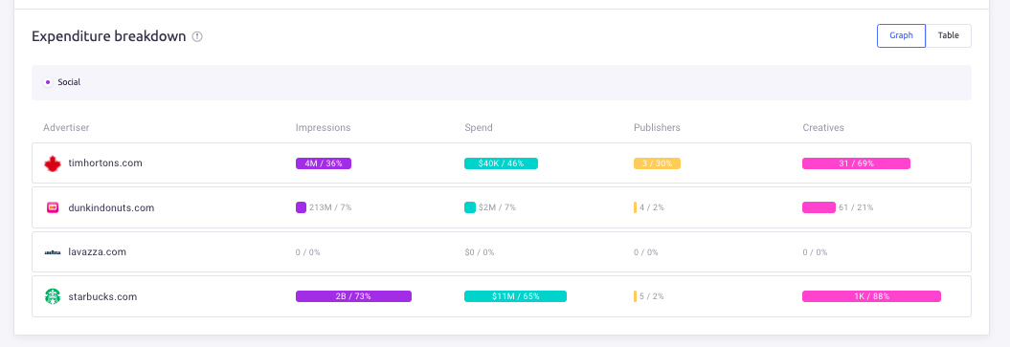Open the timhortons.com advertiser row

coord(501,163)
